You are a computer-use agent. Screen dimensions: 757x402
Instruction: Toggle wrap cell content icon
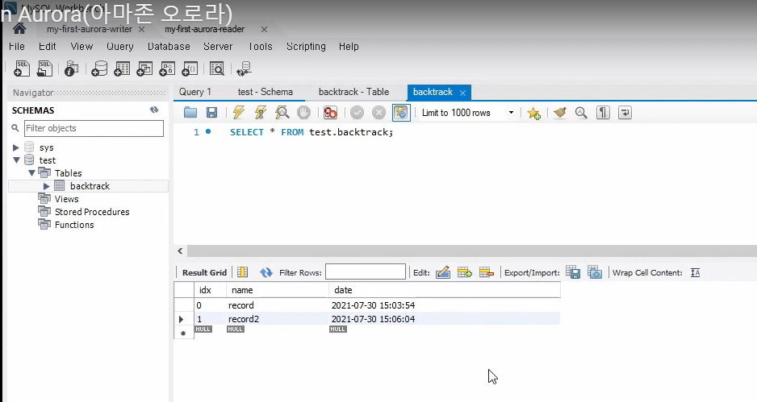point(695,272)
